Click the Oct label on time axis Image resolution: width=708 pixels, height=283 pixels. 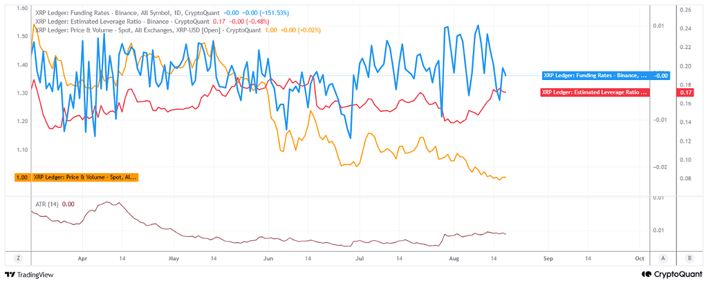[x=640, y=259]
